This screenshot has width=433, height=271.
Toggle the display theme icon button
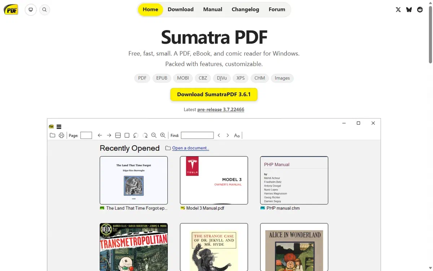click(31, 10)
